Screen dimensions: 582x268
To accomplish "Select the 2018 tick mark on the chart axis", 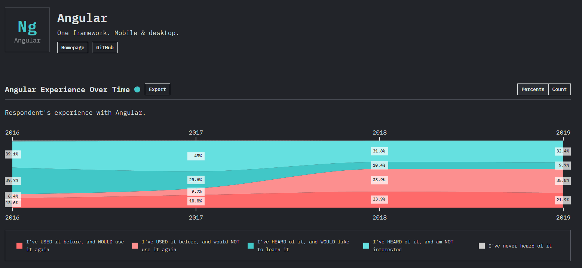I will click(379, 138).
